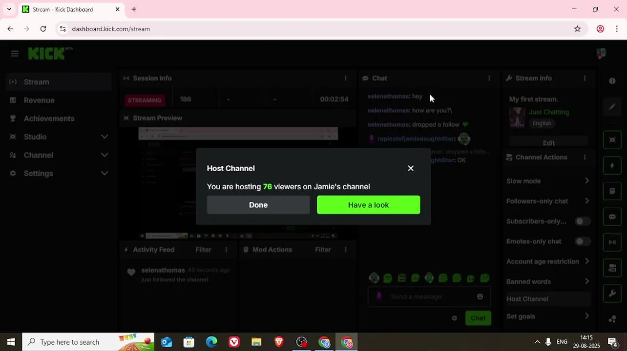Open the user avatar in the Kick header

601,53
